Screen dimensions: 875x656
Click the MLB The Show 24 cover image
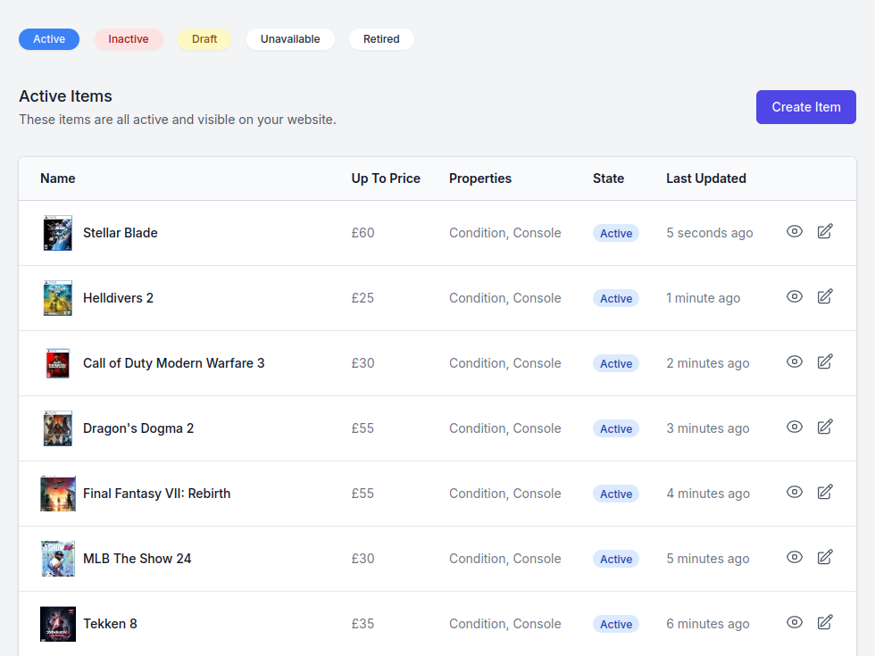click(57, 559)
